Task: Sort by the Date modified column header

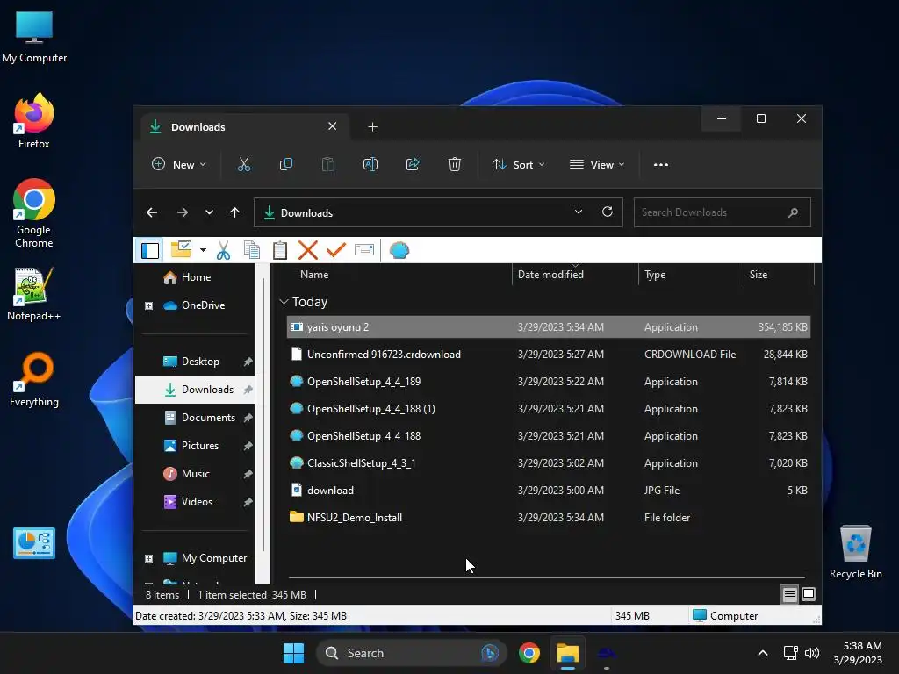Action: (x=550, y=275)
